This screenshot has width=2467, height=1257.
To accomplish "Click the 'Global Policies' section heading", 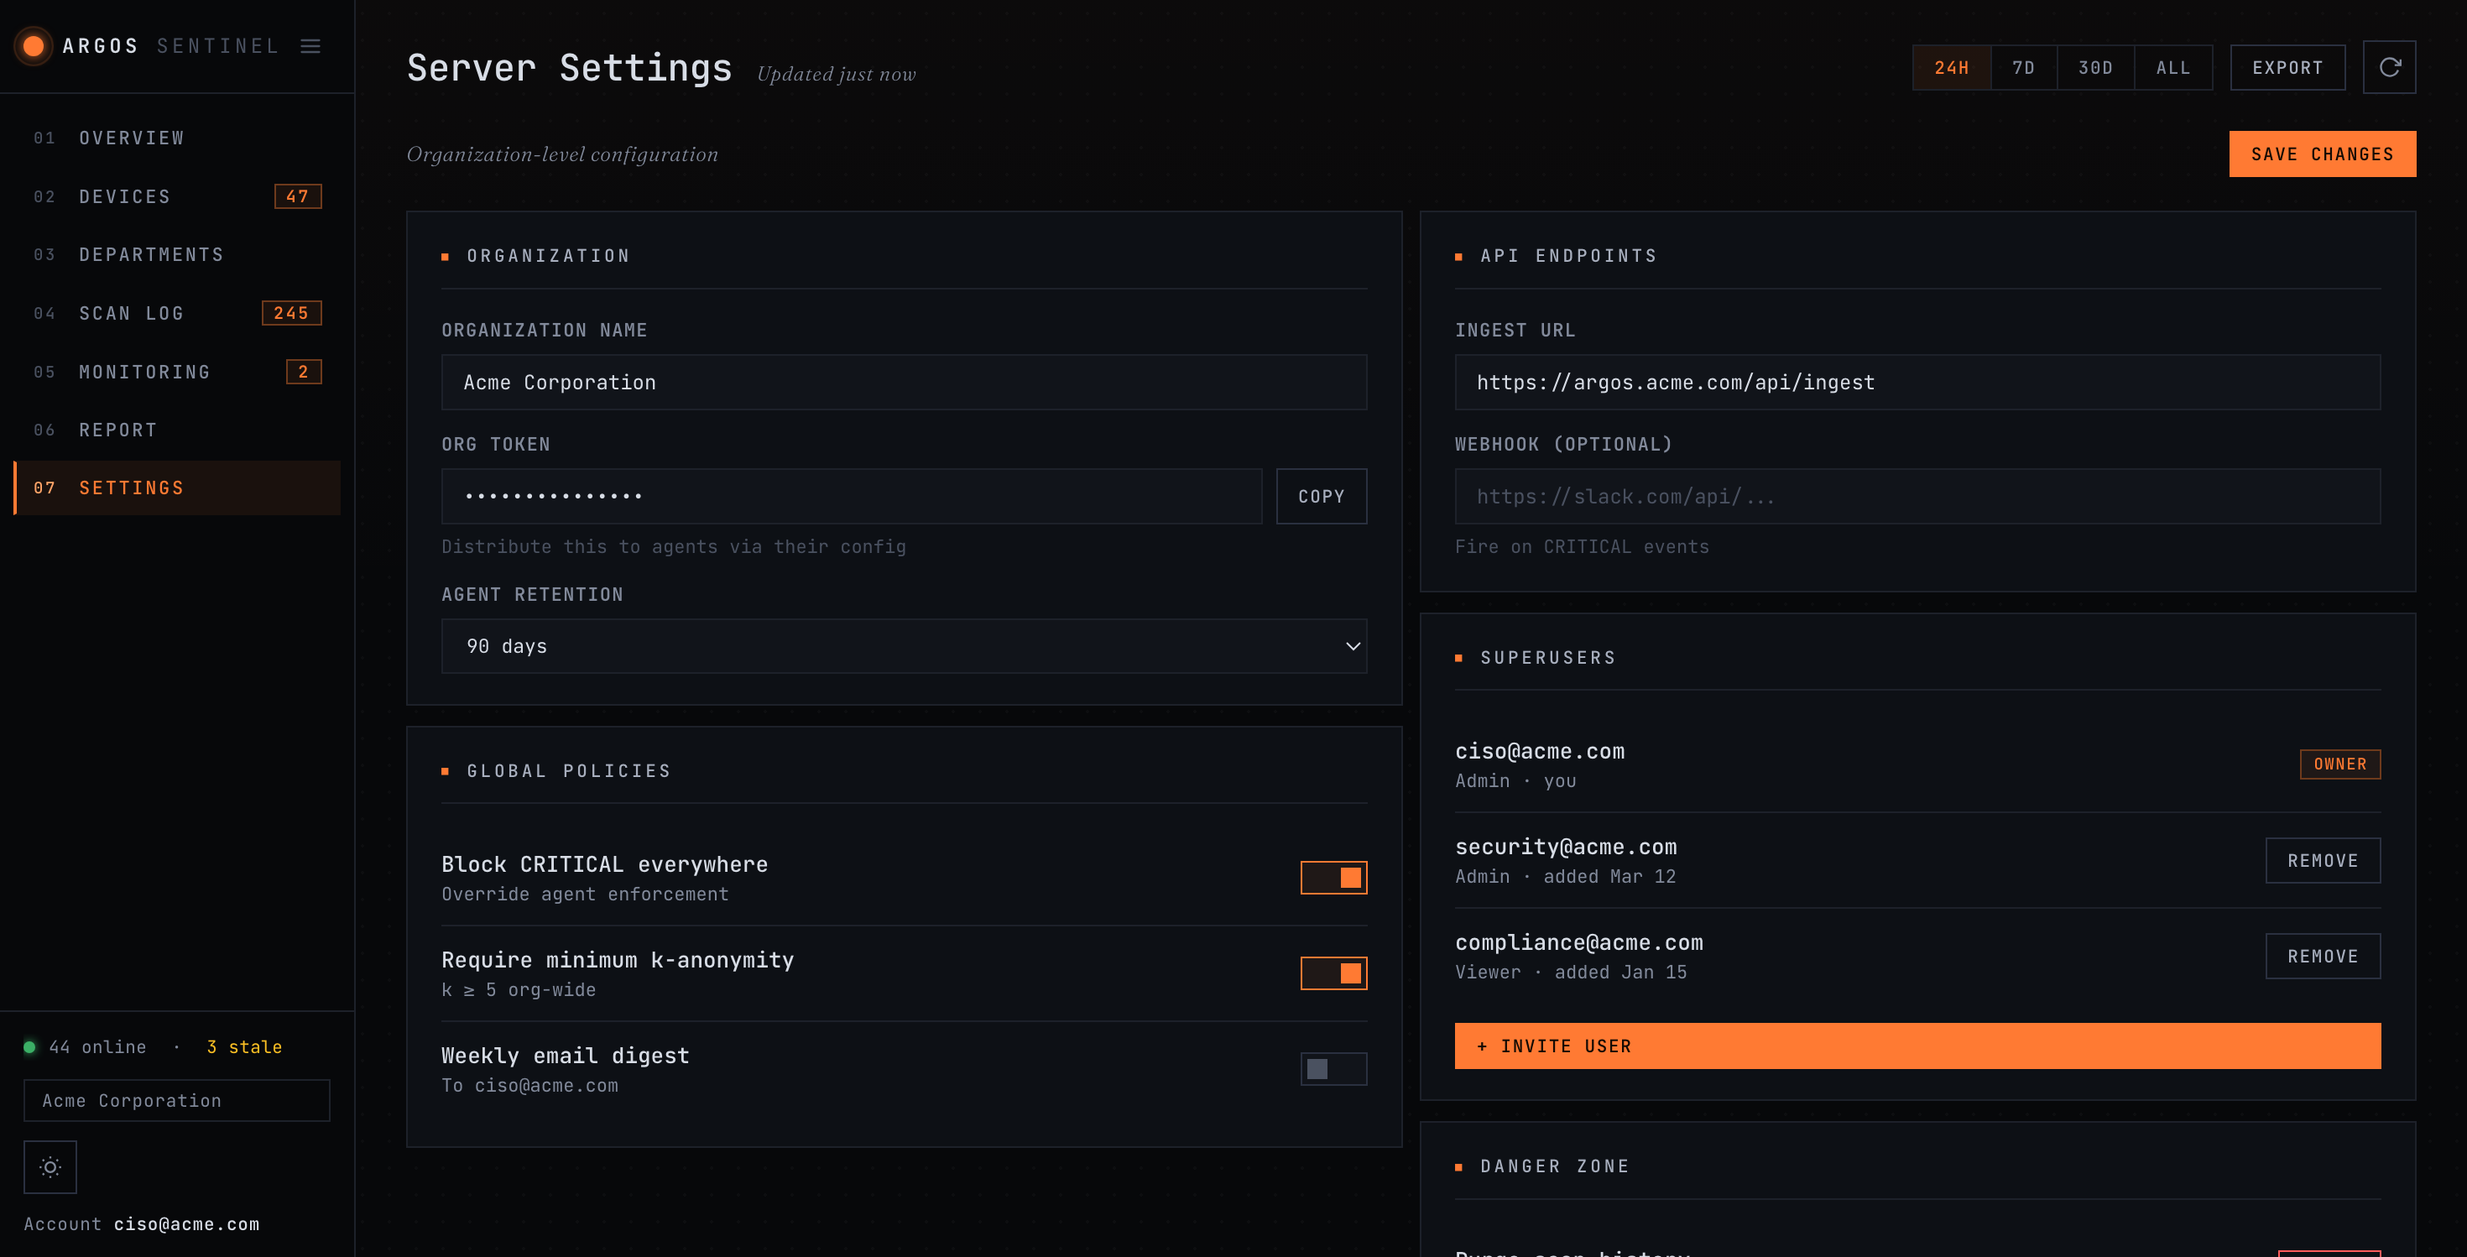I will 569,770.
